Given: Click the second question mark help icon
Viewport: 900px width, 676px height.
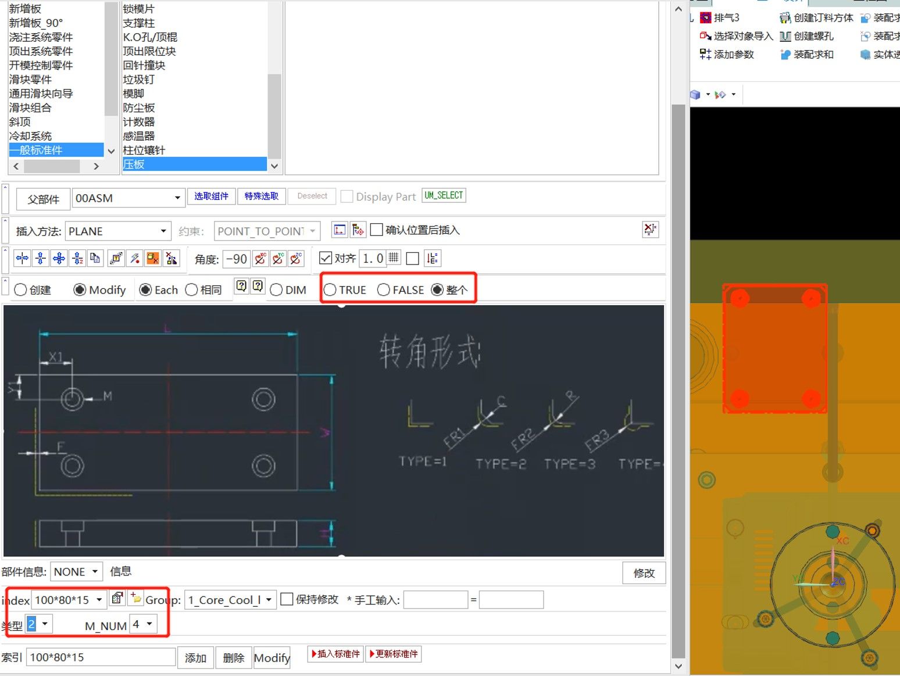Looking at the screenshot, I should (258, 285).
